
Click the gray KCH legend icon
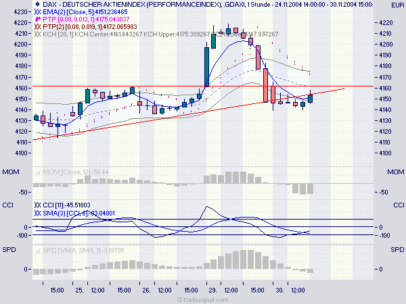coord(37,34)
